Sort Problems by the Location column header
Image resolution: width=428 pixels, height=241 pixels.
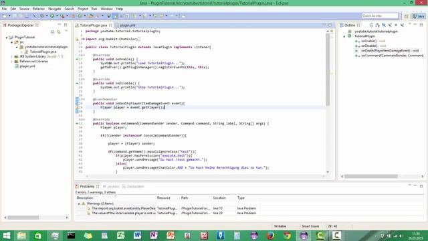[x=224, y=198]
